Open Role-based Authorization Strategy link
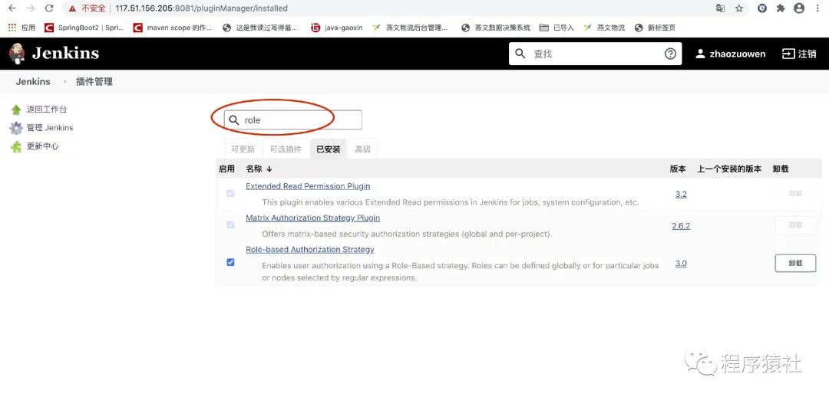The height and width of the screenshot is (400, 829). [310, 250]
